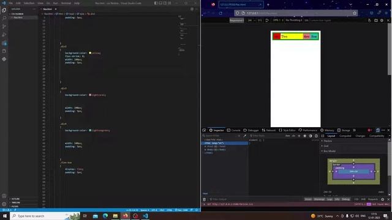
Task: Clear the web console output
Action: (204, 199)
